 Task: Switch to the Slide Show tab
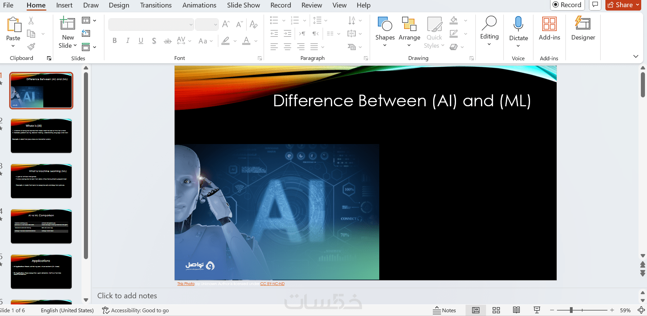(244, 5)
